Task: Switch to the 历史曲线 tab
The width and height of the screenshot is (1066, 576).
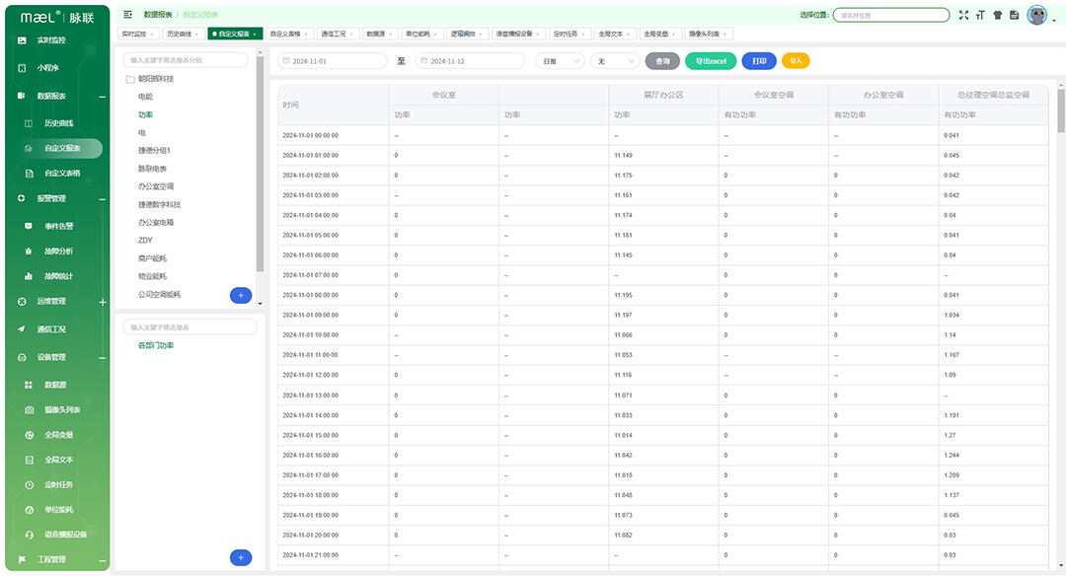Action: tap(181, 34)
